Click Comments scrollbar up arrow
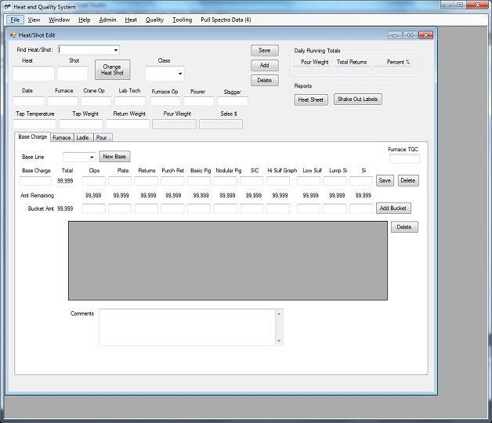Viewport: 492px width, 423px height. pyautogui.click(x=279, y=314)
